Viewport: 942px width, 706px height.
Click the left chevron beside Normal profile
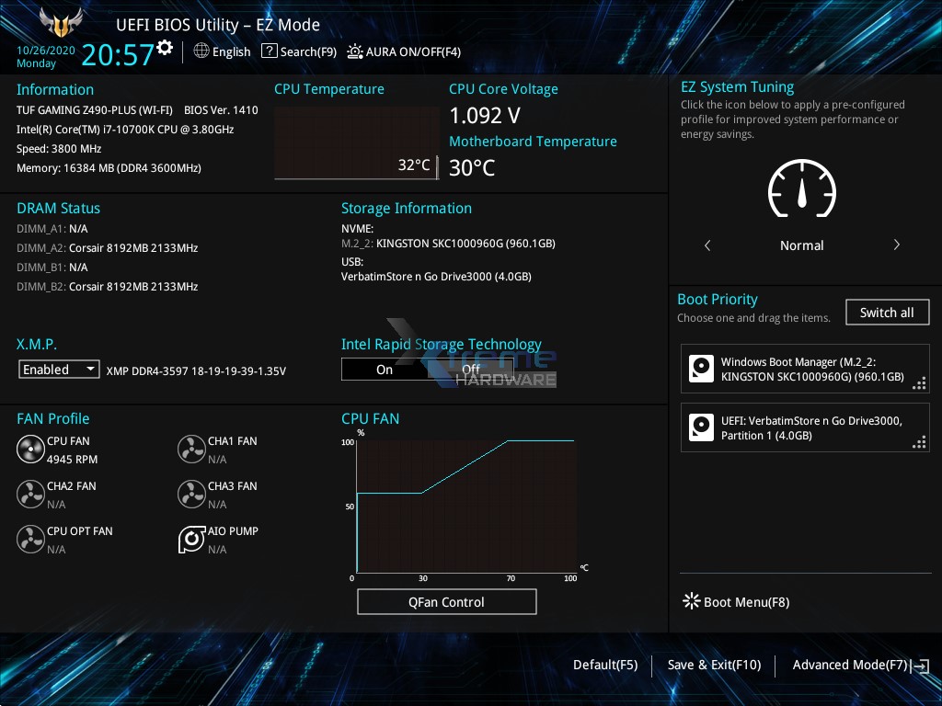[x=707, y=245]
